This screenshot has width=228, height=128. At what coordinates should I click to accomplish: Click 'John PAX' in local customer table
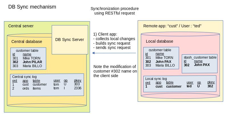[x=163, y=62]
